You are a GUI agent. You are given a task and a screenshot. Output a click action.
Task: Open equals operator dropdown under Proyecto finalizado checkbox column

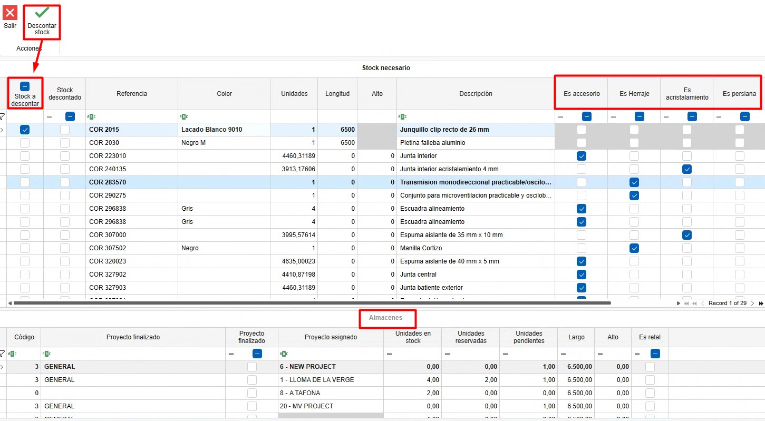point(231,354)
